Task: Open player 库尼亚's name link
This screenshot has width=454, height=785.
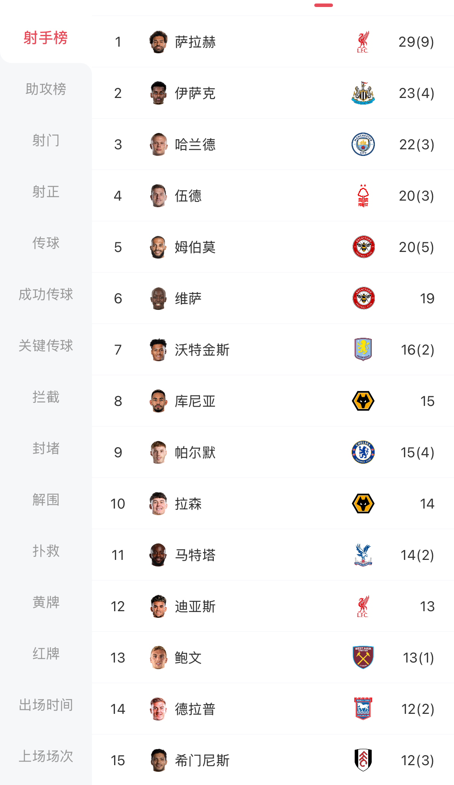Action: click(195, 401)
